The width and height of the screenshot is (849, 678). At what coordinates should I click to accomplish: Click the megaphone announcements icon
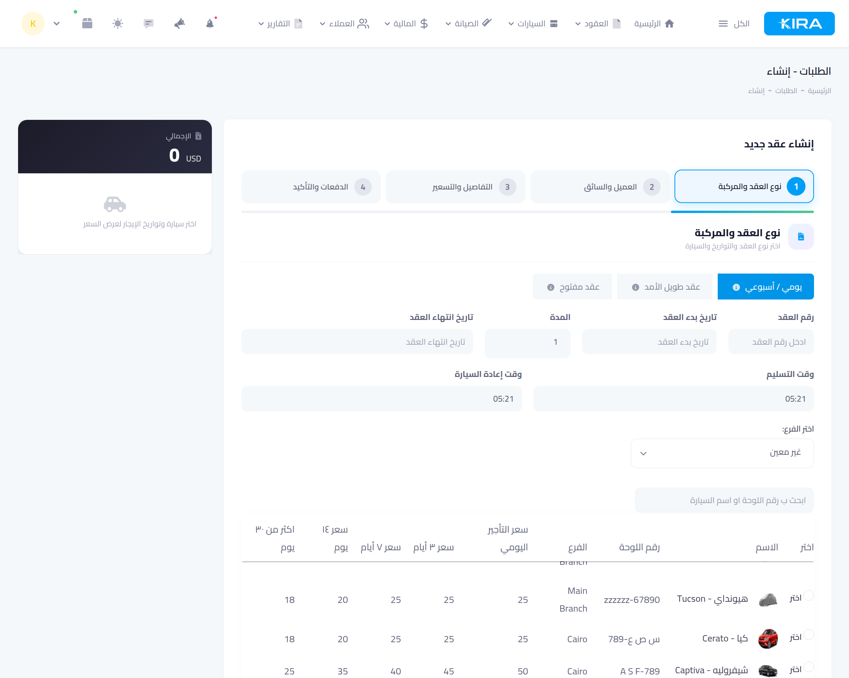coord(180,24)
